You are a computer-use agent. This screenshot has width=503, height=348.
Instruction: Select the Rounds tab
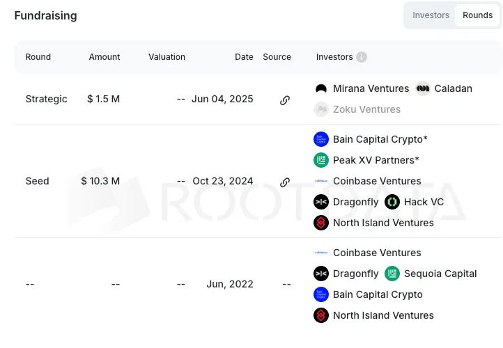pos(477,15)
